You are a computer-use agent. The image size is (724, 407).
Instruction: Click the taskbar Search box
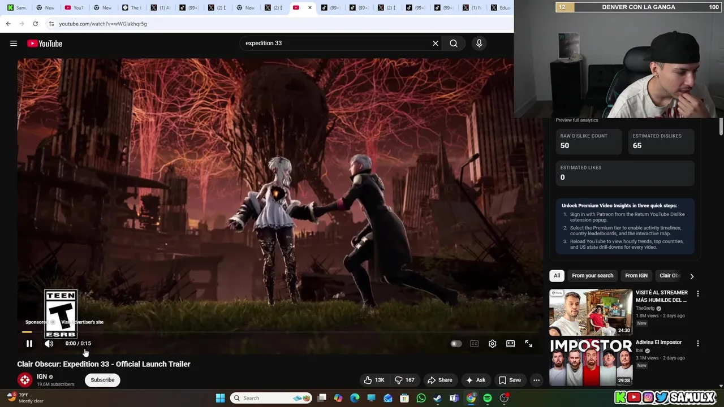click(x=271, y=398)
